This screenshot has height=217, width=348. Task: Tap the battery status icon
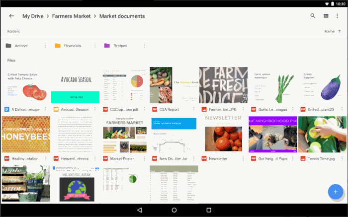click(x=333, y=4)
